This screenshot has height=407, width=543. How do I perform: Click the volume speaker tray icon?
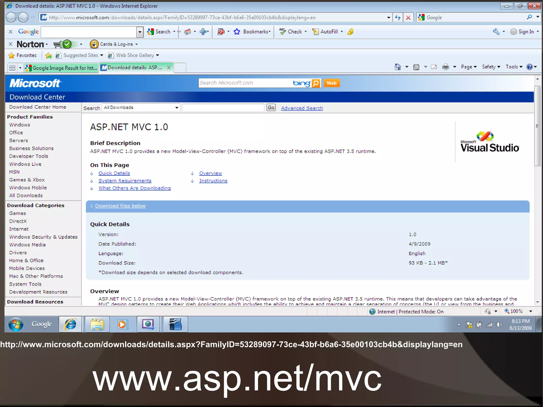point(499,325)
